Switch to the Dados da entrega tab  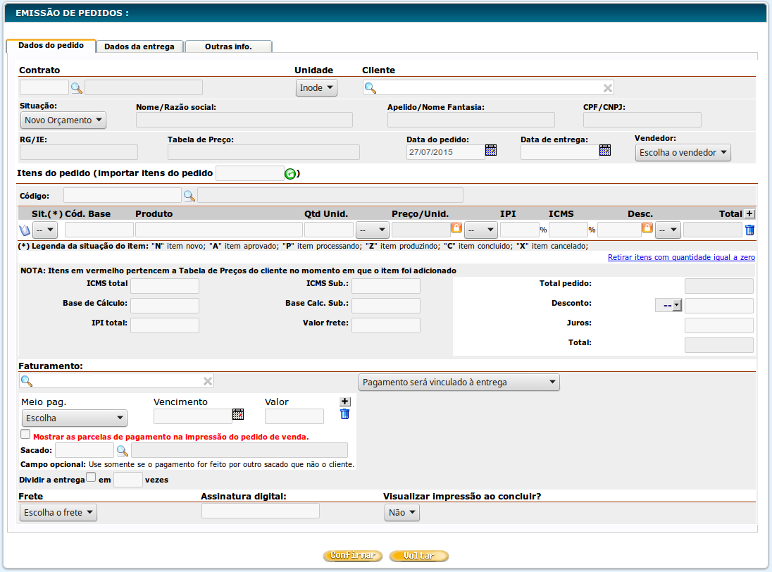pyautogui.click(x=139, y=46)
